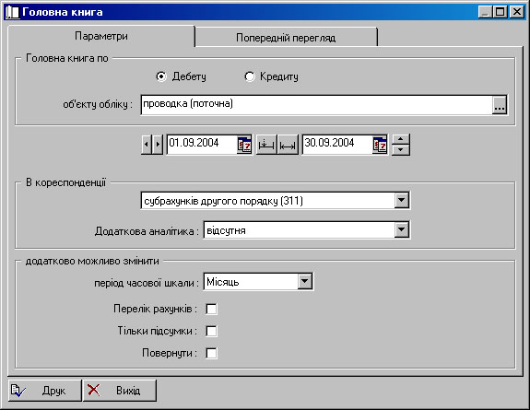Viewport: 530px width, 410px height.
Task: Expand the період часової шкали Місяць dropdown
Action: (305, 281)
